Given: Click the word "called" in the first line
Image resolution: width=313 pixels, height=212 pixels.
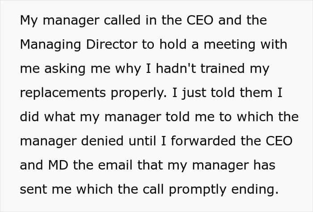Looking at the screenshot, I should [122, 20].
